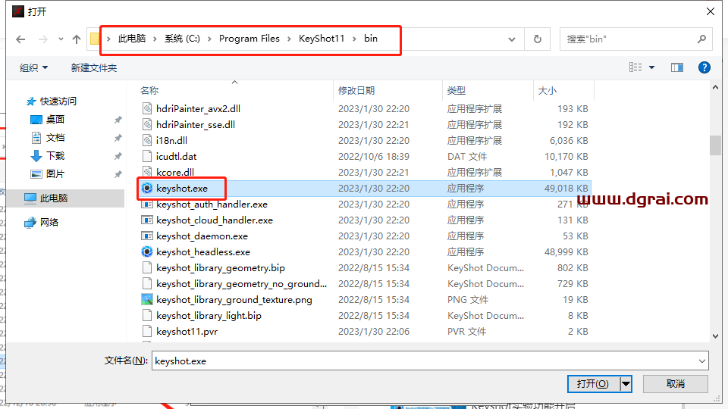
Task: Click the Open button's split arrow
Action: coord(626,383)
